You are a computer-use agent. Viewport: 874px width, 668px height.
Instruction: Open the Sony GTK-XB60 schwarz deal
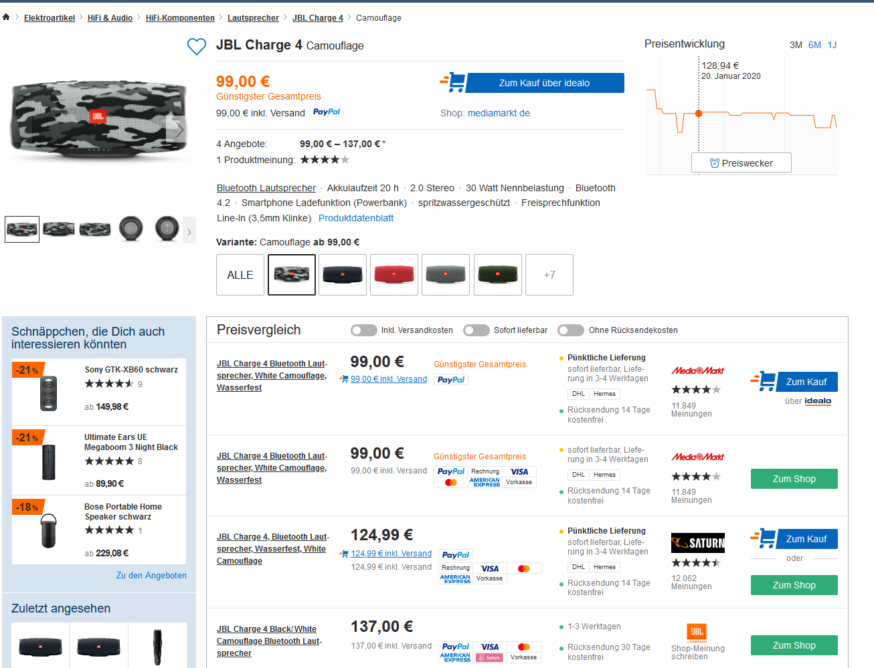[x=131, y=370]
